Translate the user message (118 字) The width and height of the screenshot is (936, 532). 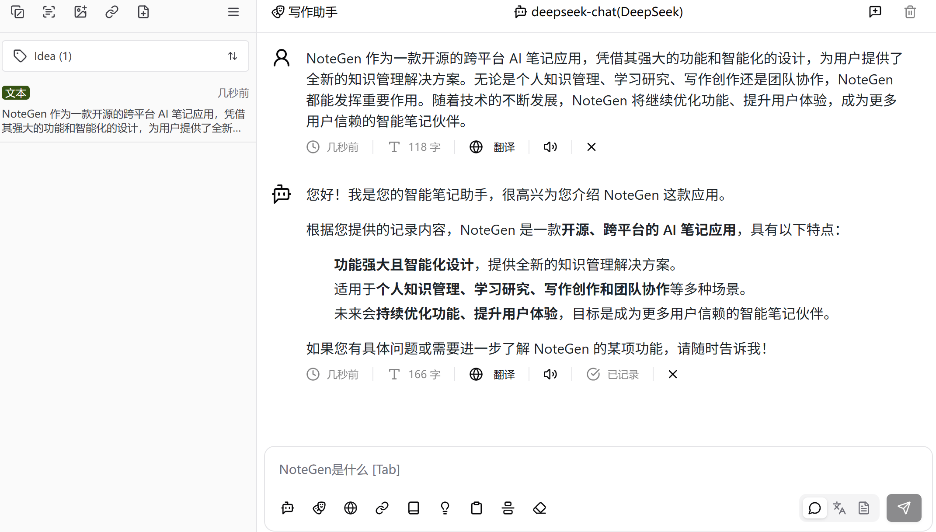click(x=492, y=147)
